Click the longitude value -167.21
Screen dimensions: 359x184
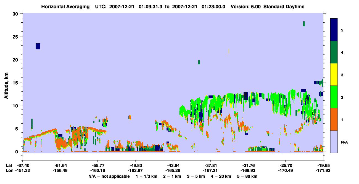click(210, 170)
